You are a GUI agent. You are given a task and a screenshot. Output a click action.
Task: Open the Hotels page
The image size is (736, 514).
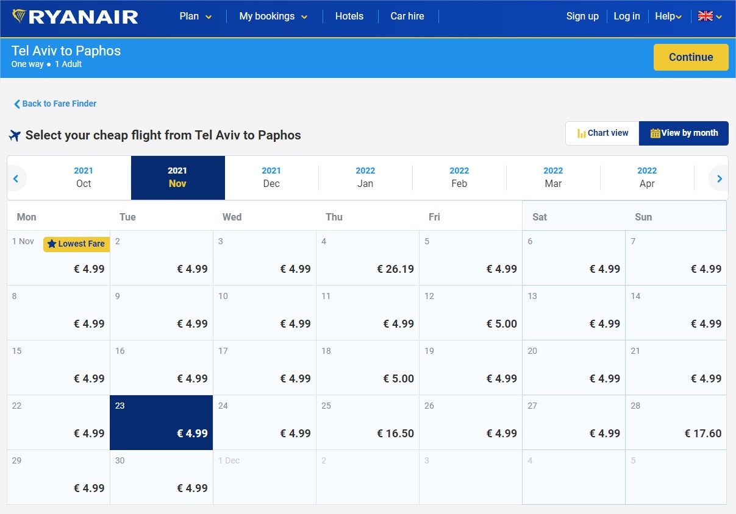tap(349, 16)
